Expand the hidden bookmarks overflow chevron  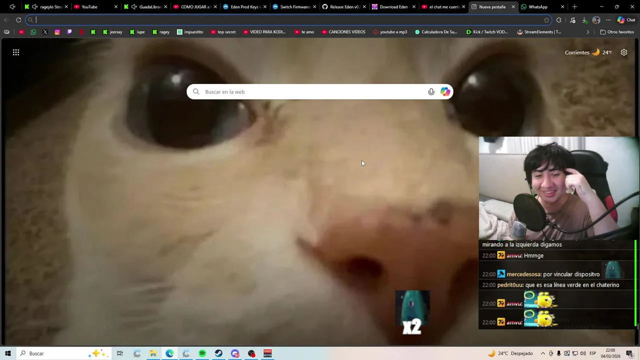[588, 32]
